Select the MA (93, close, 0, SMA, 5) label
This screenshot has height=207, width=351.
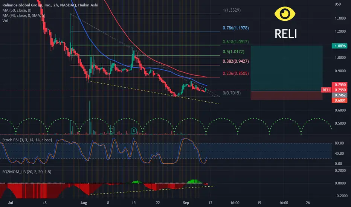24,15
